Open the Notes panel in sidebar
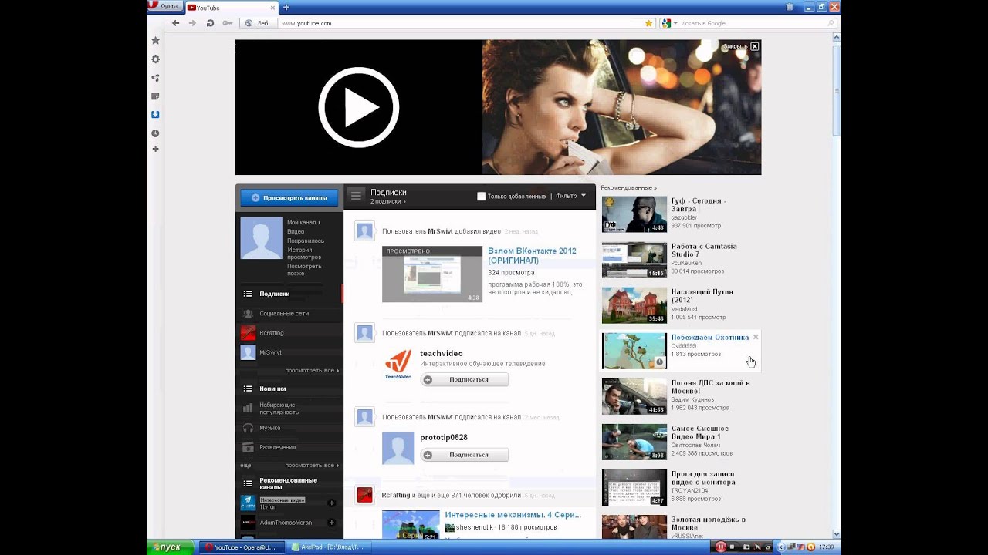Screen dimensions: 988x555 tap(155, 96)
